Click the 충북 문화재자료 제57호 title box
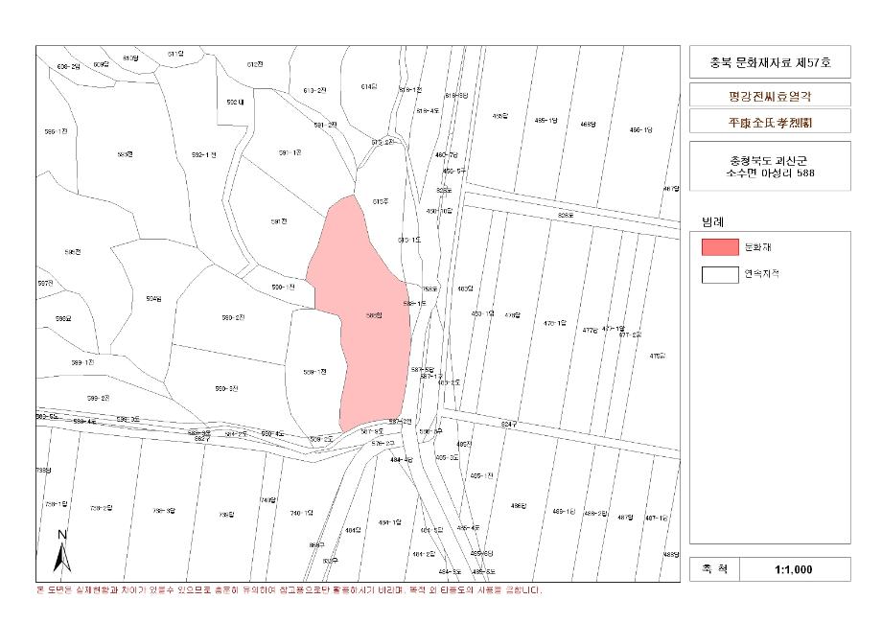The height and width of the screenshot is (623, 882). point(769,62)
